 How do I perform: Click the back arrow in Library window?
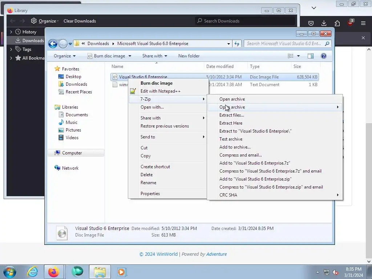point(13,21)
